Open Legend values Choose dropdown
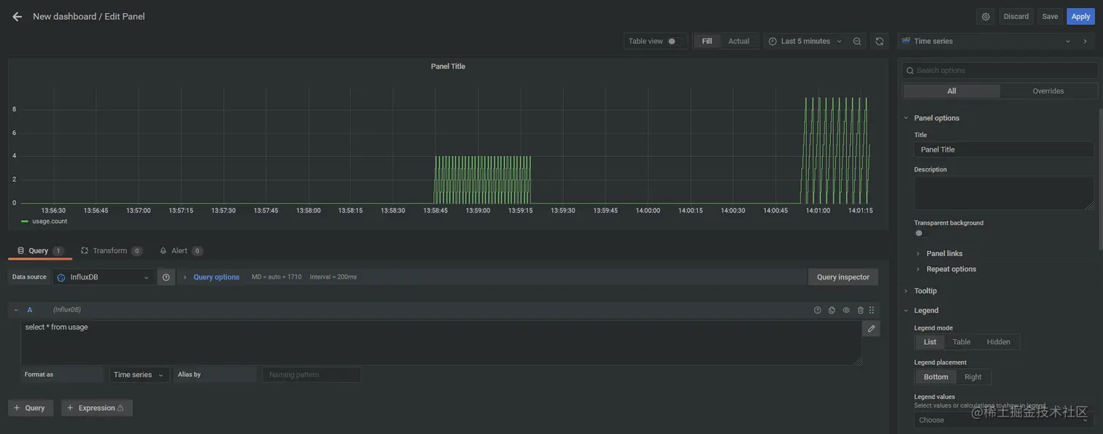Screen dimensions: 1103x434 pos(1004,420)
